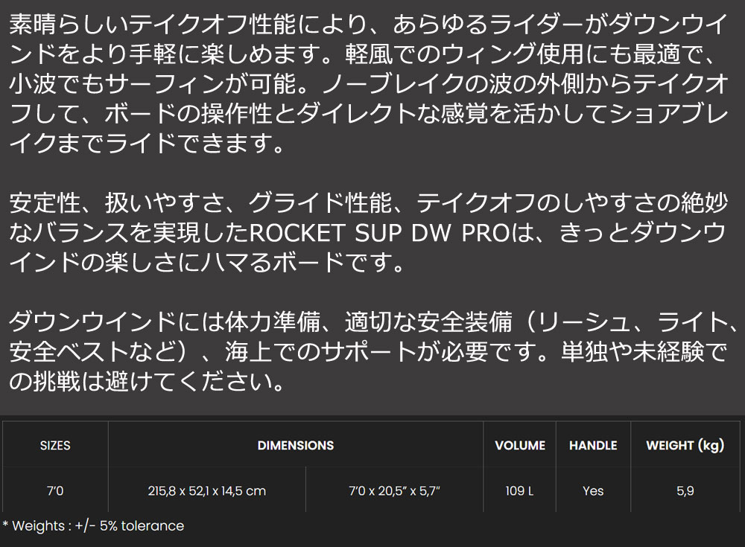This screenshot has height=547, width=745.
Task: Select the WEIGHT (kg) column header
Action: click(685, 445)
